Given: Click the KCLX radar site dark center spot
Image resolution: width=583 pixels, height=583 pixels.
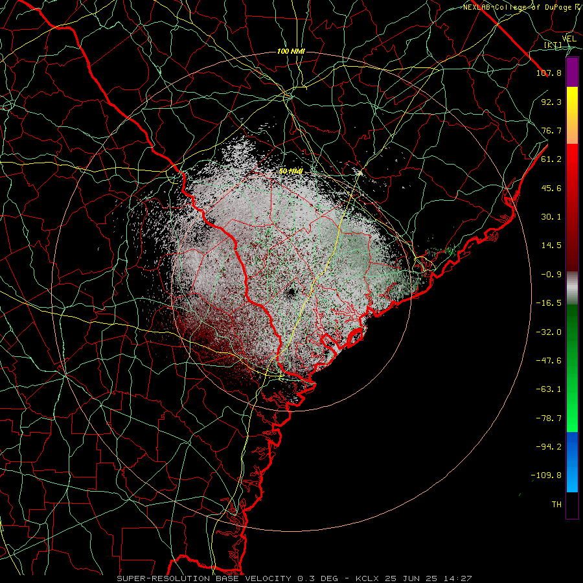Looking at the screenshot, I should point(292,292).
